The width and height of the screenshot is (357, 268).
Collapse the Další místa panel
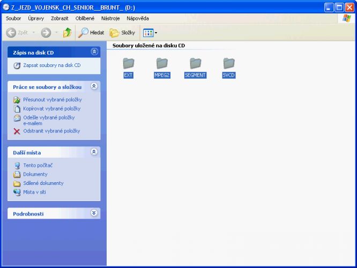click(94, 152)
